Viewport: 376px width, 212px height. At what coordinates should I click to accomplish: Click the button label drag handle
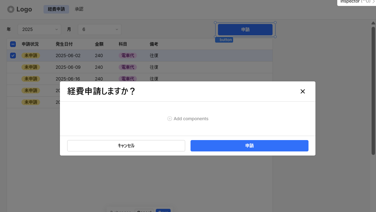click(217, 40)
